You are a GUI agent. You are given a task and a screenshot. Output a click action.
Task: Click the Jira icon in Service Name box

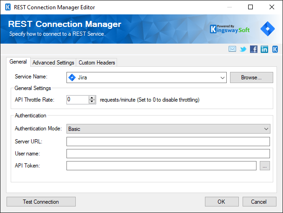[72, 77]
